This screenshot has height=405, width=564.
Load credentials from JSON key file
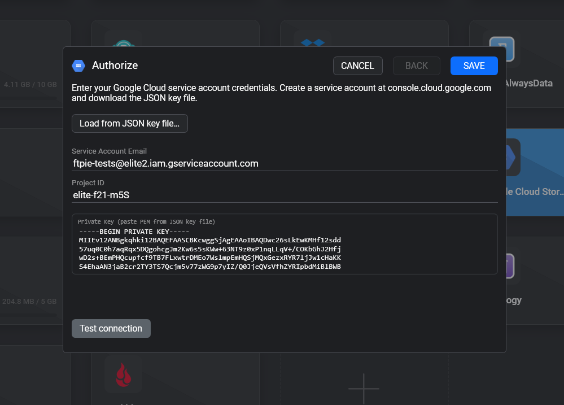pos(129,124)
